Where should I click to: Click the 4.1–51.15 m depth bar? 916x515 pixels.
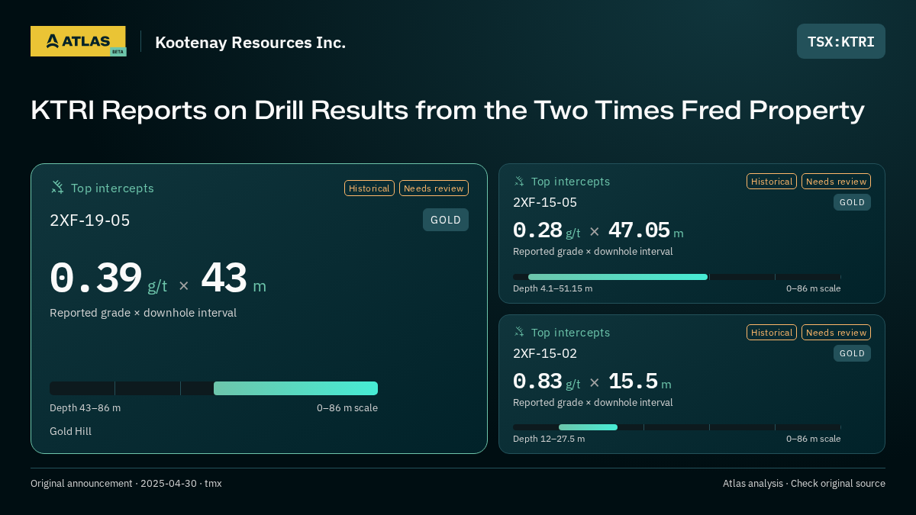(x=618, y=277)
